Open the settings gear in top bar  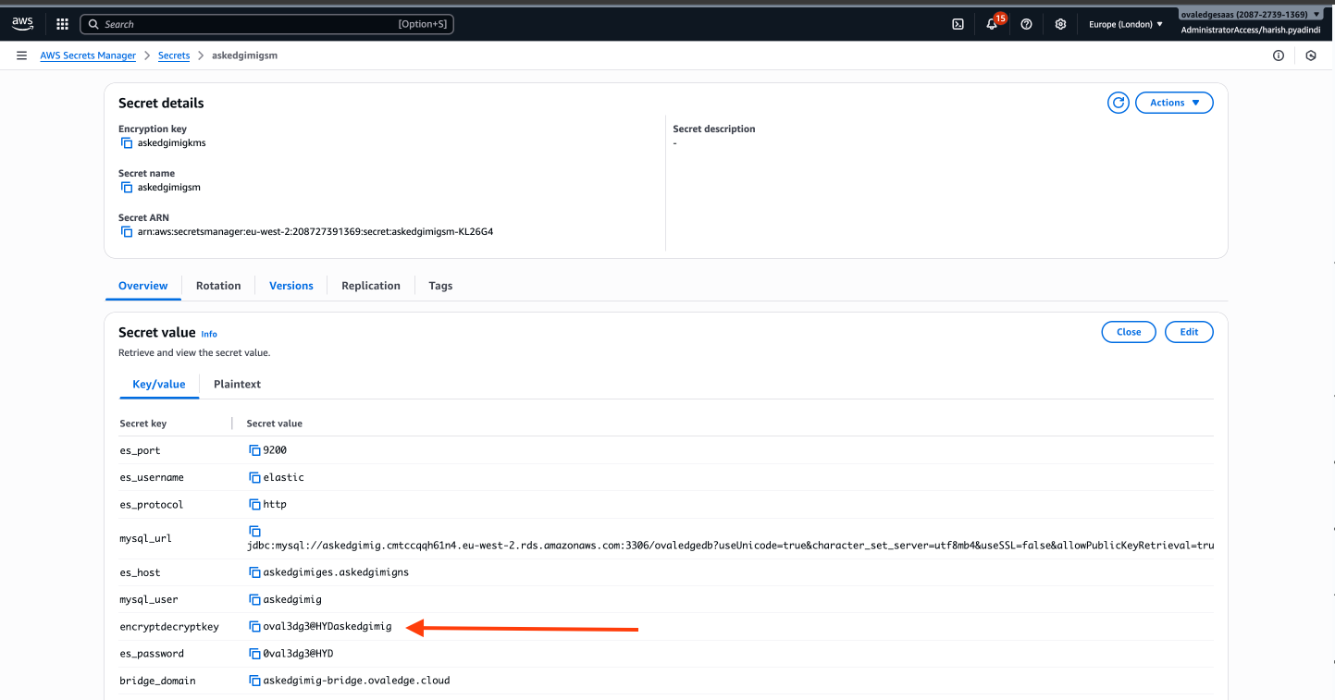click(x=1060, y=24)
